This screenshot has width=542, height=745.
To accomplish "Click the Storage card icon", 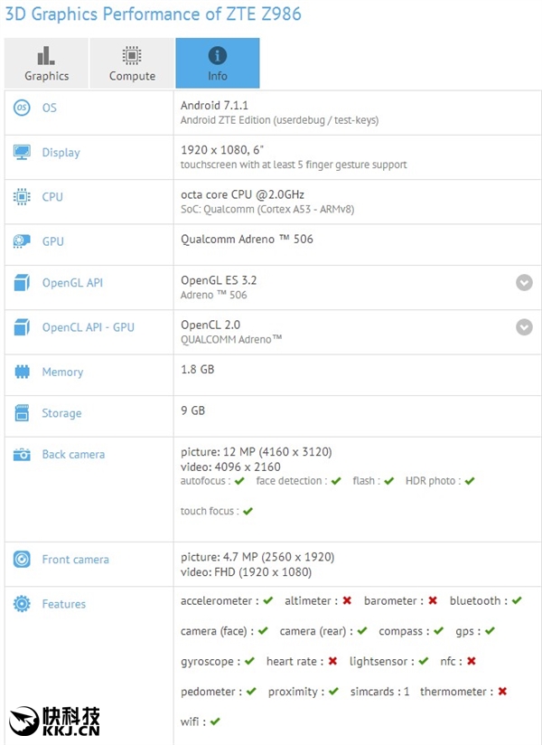I will 22,413.
